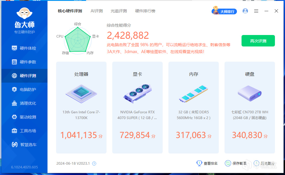This screenshot has height=175, width=285.
Task: Click the 处理器 CPU chip icon
Action: point(81,94)
